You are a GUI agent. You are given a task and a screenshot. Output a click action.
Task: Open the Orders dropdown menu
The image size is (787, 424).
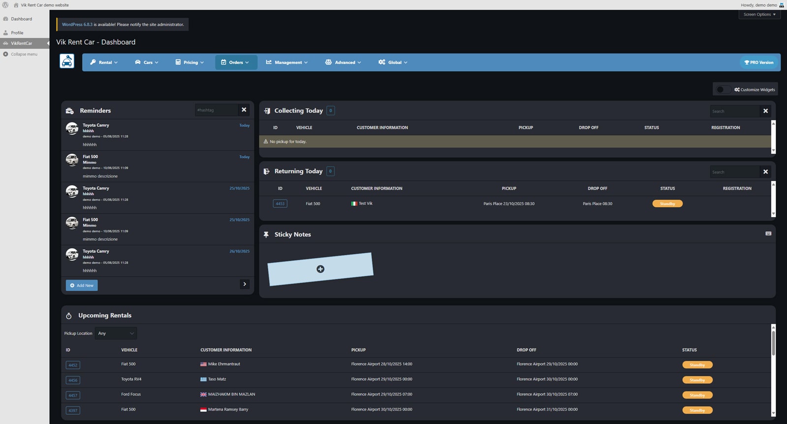(236, 62)
